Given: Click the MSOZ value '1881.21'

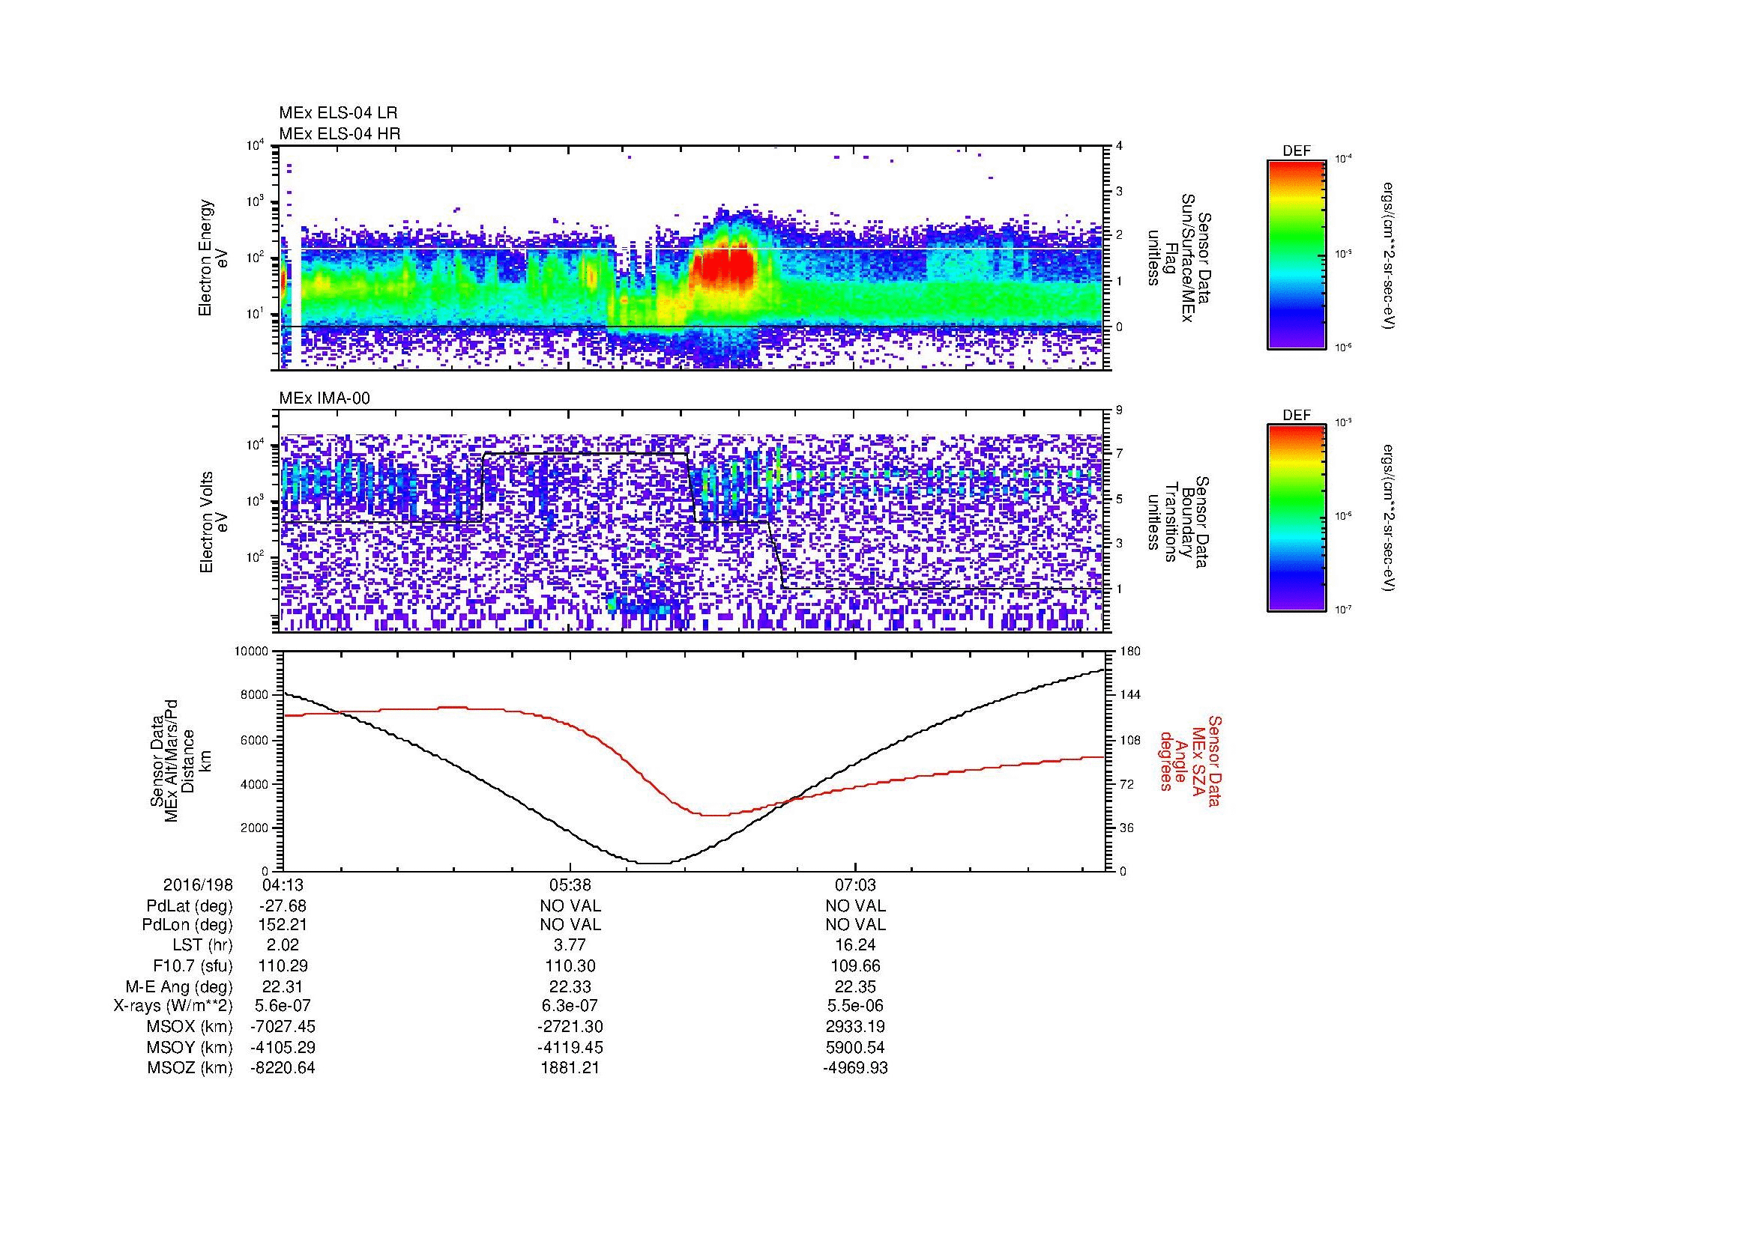Looking at the screenshot, I should (x=570, y=1068).
